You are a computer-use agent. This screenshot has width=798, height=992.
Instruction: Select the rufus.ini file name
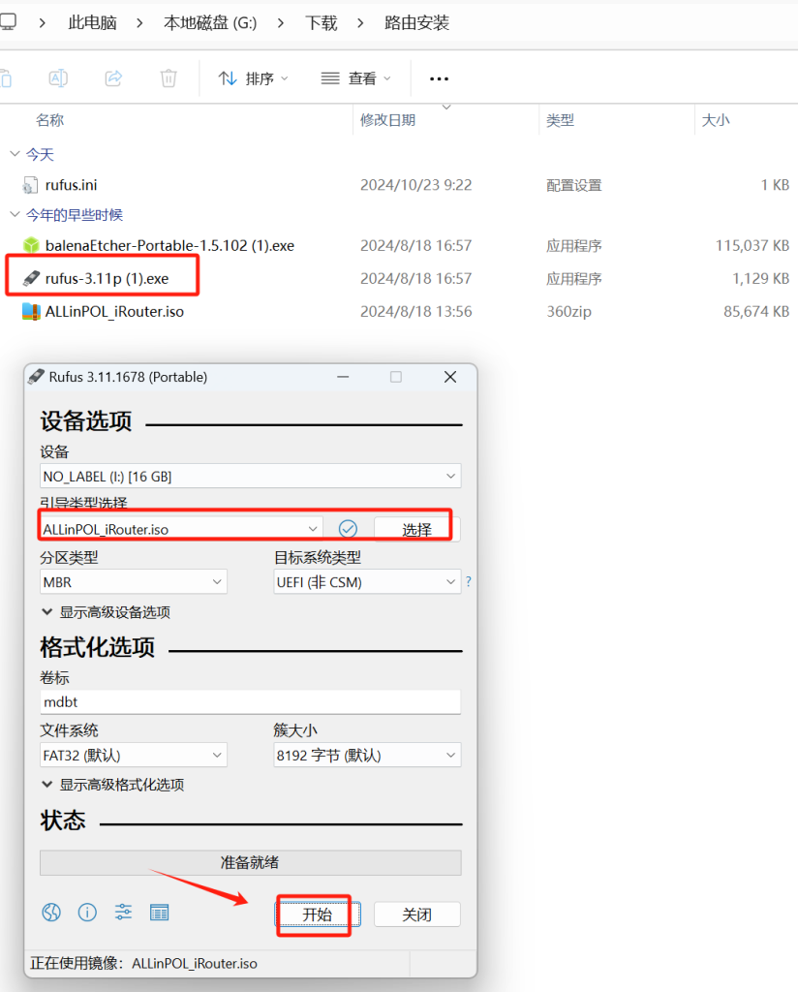(71, 185)
